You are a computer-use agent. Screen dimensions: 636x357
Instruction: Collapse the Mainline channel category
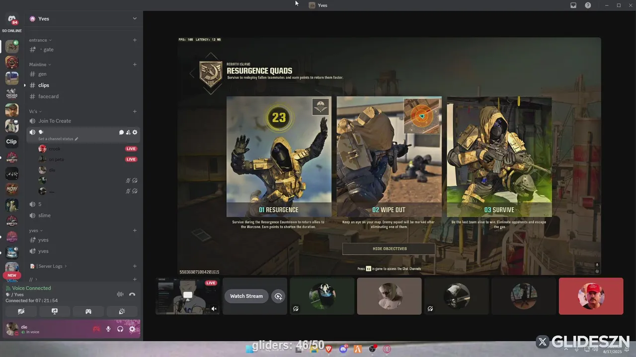point(40,64)
